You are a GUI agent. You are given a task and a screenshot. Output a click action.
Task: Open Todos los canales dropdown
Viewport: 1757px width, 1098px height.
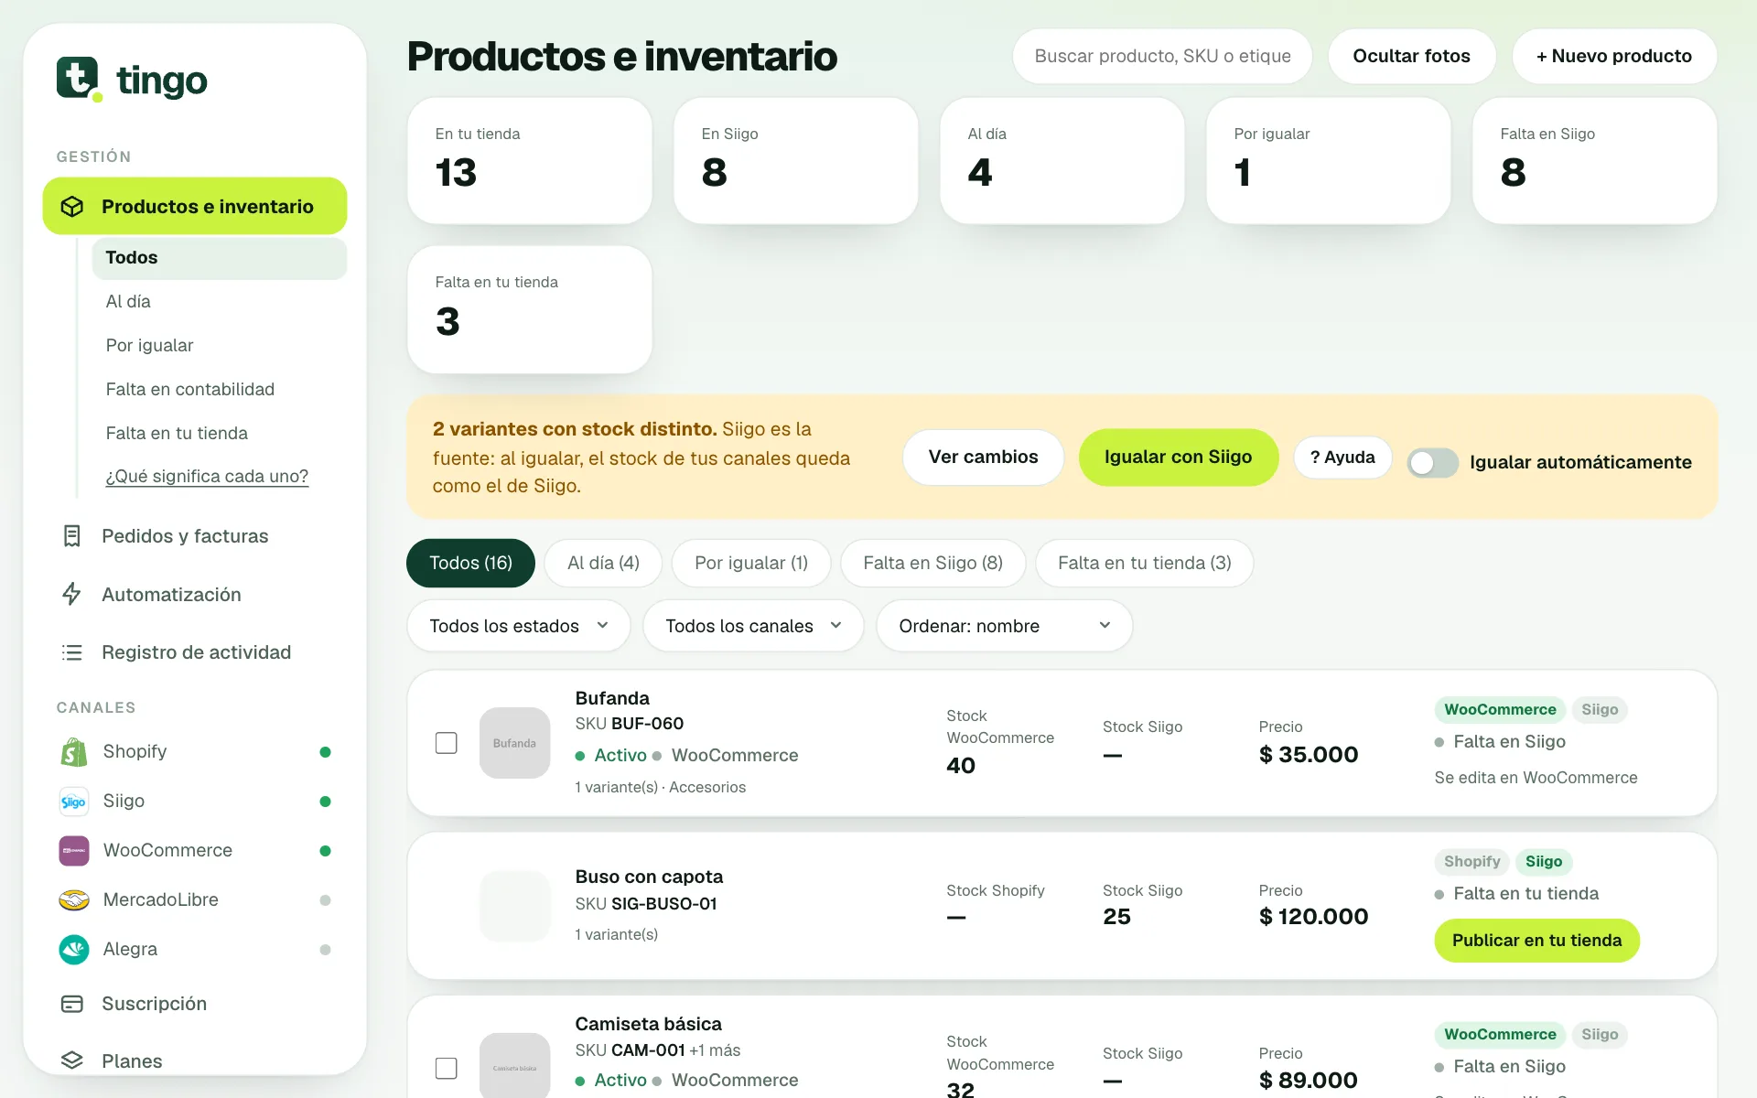point(753,626)
